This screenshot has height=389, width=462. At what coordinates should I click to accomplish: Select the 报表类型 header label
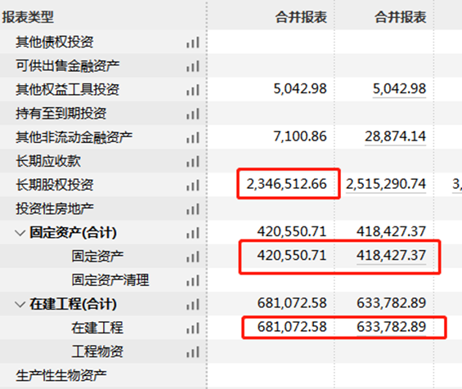pyautogui.click(x=28, y=17)
